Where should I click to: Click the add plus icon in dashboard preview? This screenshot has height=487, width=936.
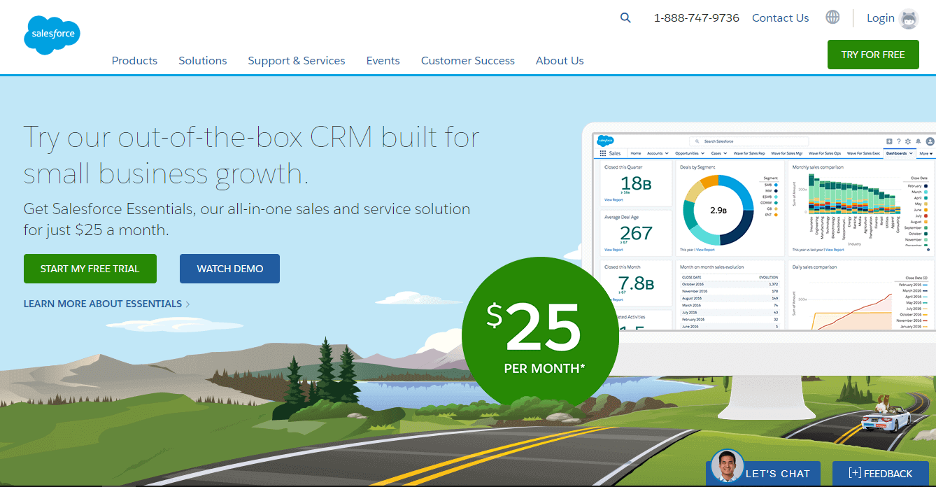889,141
